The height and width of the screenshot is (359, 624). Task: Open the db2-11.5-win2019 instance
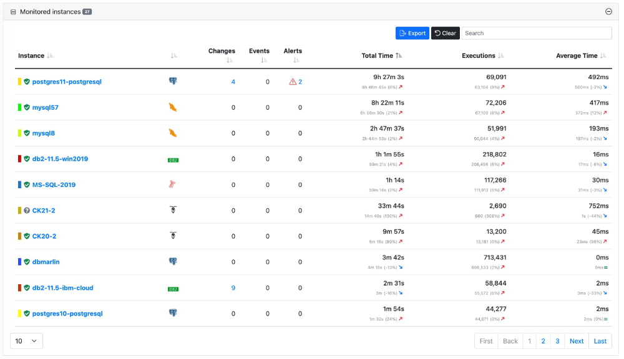60,159
